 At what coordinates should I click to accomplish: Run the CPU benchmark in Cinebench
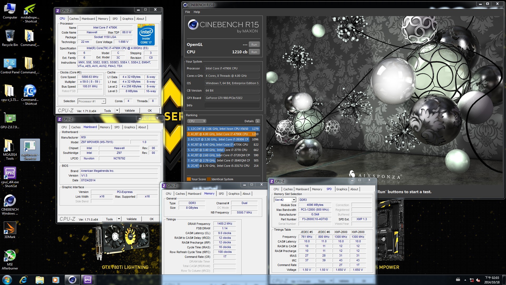pyautogui.click(x=254, y=52)
